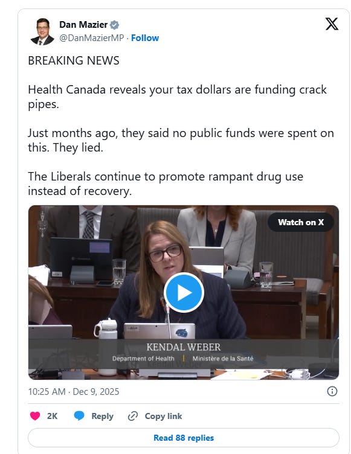Click the tweet line about Liberals promoting drug use

pos(166,184)
